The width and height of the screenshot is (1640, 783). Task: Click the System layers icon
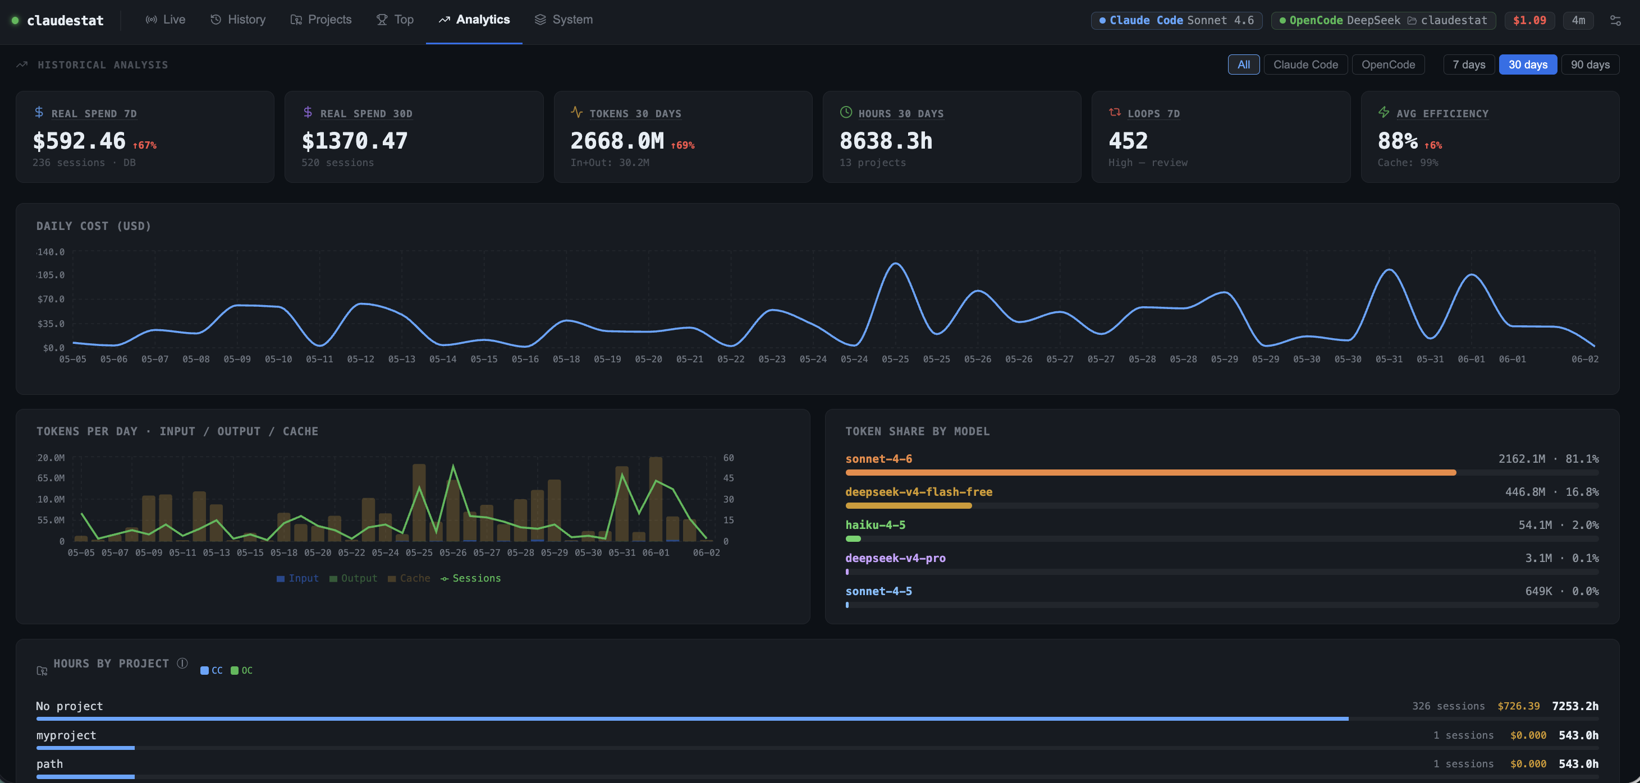[540, 20]
